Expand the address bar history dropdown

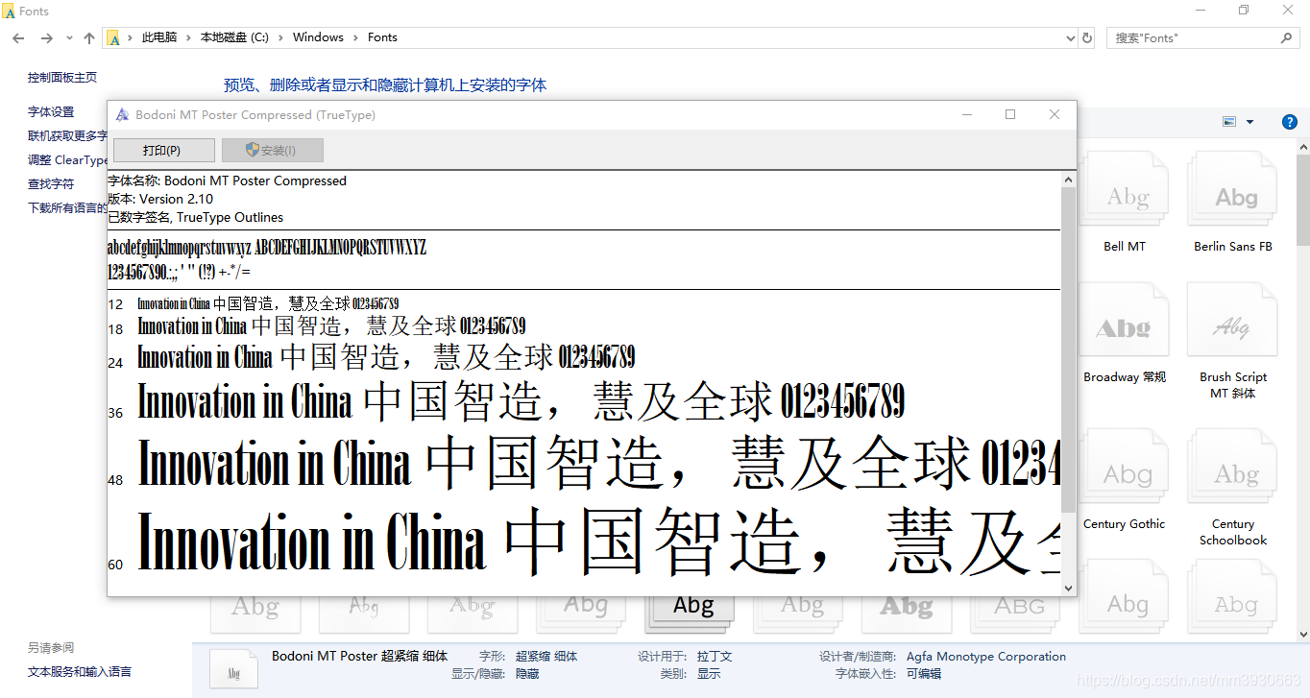[x=1071, y=38]
